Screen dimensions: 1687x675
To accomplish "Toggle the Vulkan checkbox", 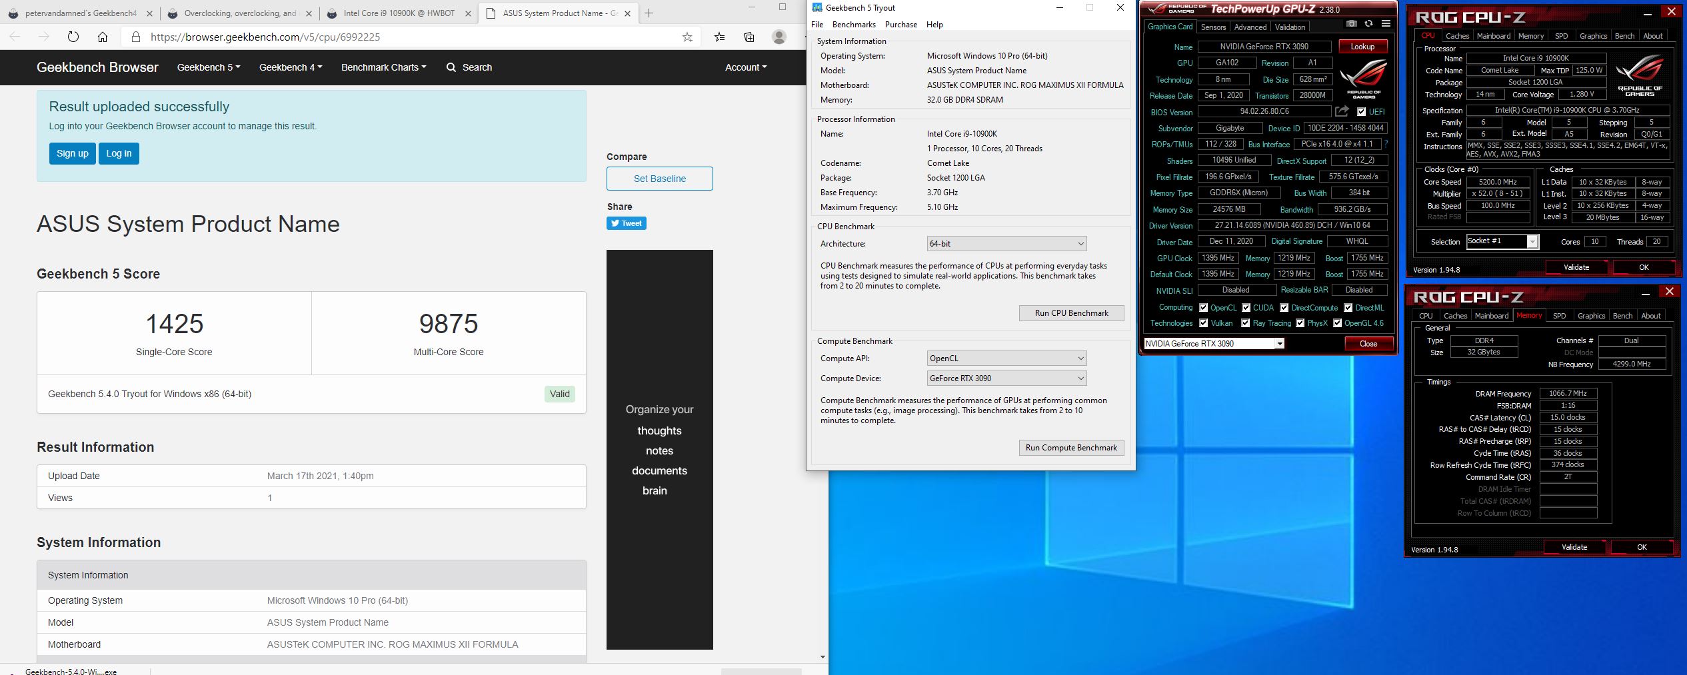I will [1203, 323].
